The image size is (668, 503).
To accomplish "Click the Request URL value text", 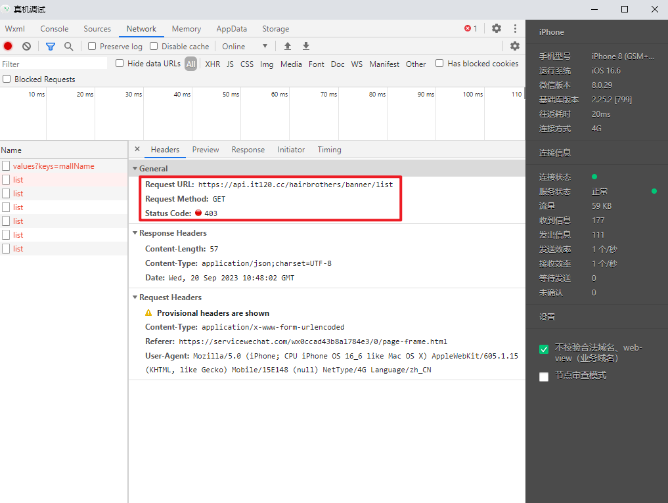I will pyautogui.click(x=295, y=185).
